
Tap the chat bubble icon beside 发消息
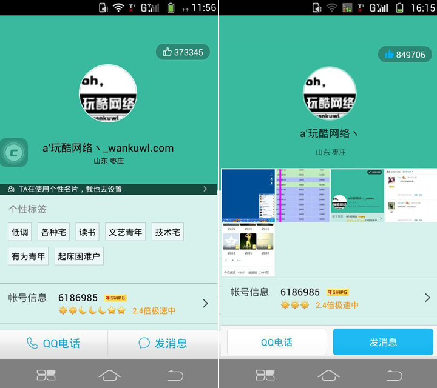(144, 343)
